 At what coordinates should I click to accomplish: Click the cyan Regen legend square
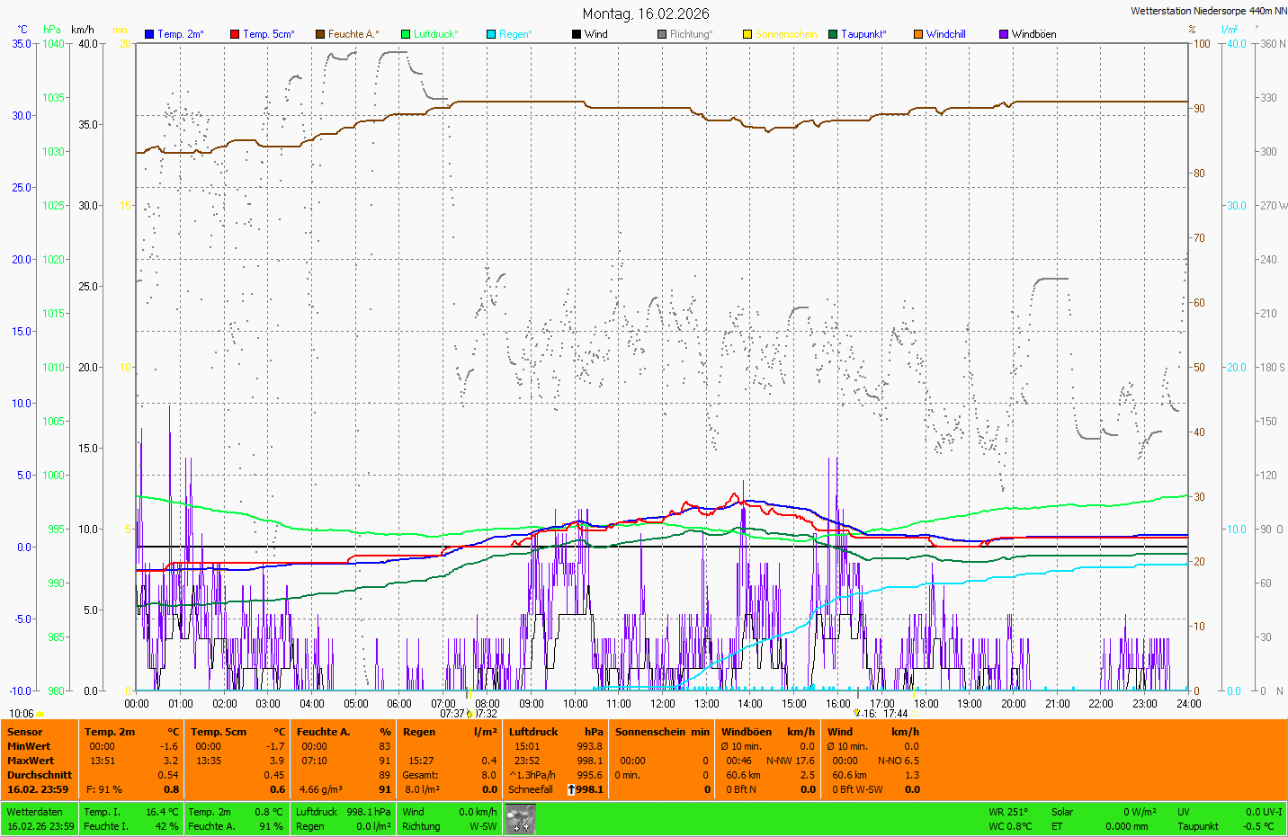(x=491, y=34)
